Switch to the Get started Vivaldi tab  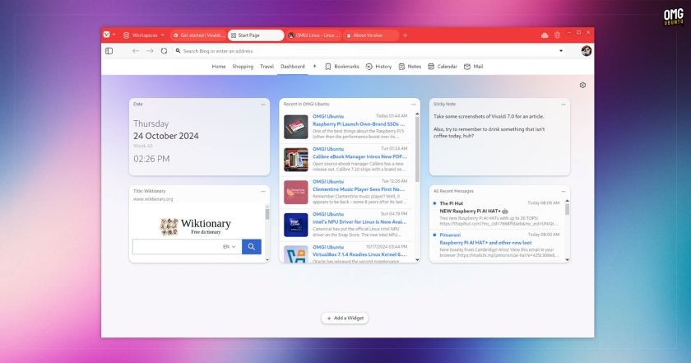(x=198, y=35)
